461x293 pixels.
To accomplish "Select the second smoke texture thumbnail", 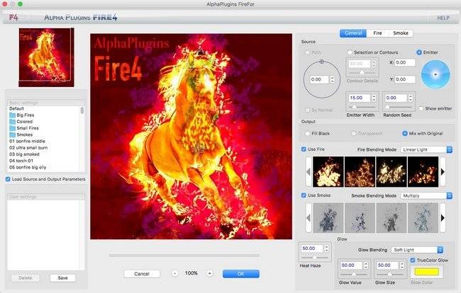I will pyautogui.click(x=360, y=218).
